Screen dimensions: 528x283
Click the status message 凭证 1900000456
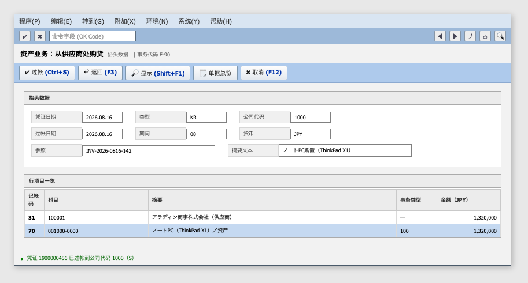[80, 258]
